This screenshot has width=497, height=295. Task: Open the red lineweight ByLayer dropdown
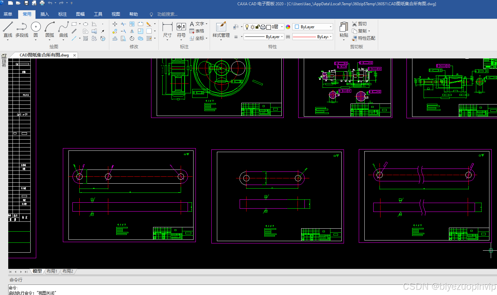click(313, 37)
